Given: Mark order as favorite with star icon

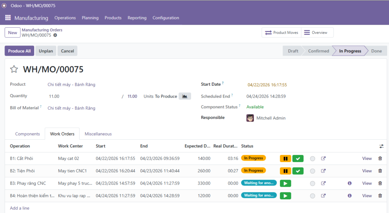Looking at the screenshot, I should [x=14, y=69].
